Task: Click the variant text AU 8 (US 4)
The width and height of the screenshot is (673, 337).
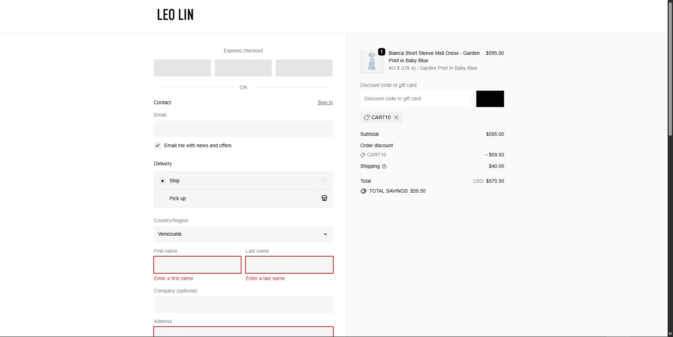Action: pyautogui.click(x=402, y=68)
